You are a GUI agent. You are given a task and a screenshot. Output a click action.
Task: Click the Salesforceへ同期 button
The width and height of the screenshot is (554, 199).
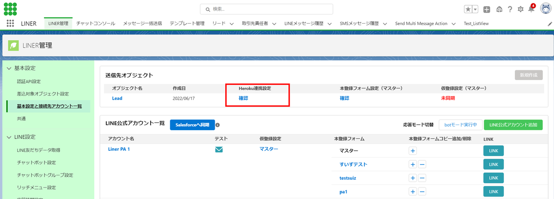pos(193,125)
